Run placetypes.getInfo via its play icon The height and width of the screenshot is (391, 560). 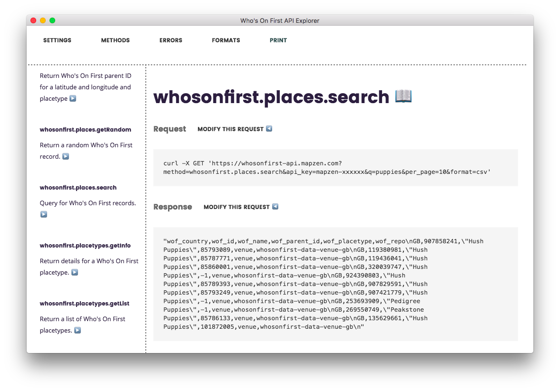[x=75, y=272]
